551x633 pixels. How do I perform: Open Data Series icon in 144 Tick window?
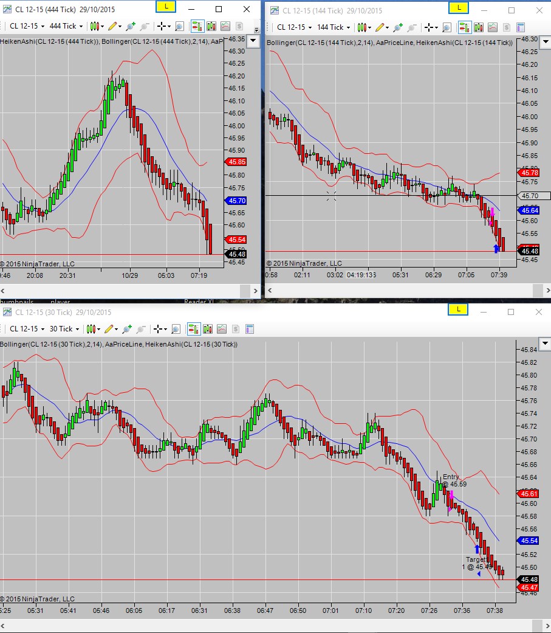point(479,27)
